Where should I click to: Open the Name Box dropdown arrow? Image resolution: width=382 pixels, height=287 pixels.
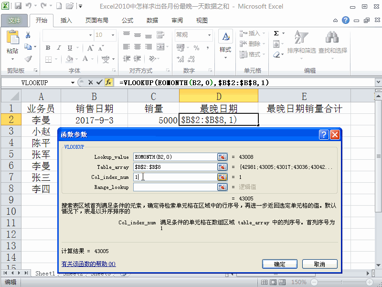click(73, 83)
